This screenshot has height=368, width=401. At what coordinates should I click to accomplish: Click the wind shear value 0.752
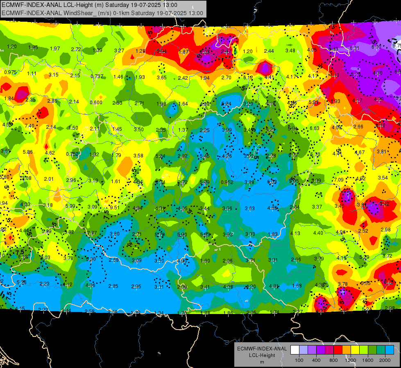[x=72, y=154]
